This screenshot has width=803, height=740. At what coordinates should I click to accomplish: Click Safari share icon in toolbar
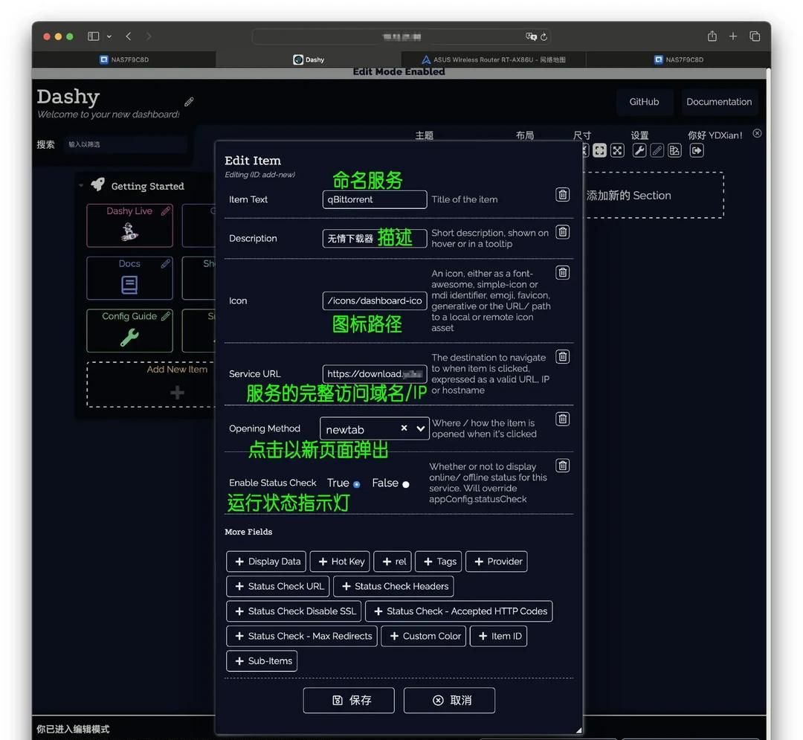712,36
